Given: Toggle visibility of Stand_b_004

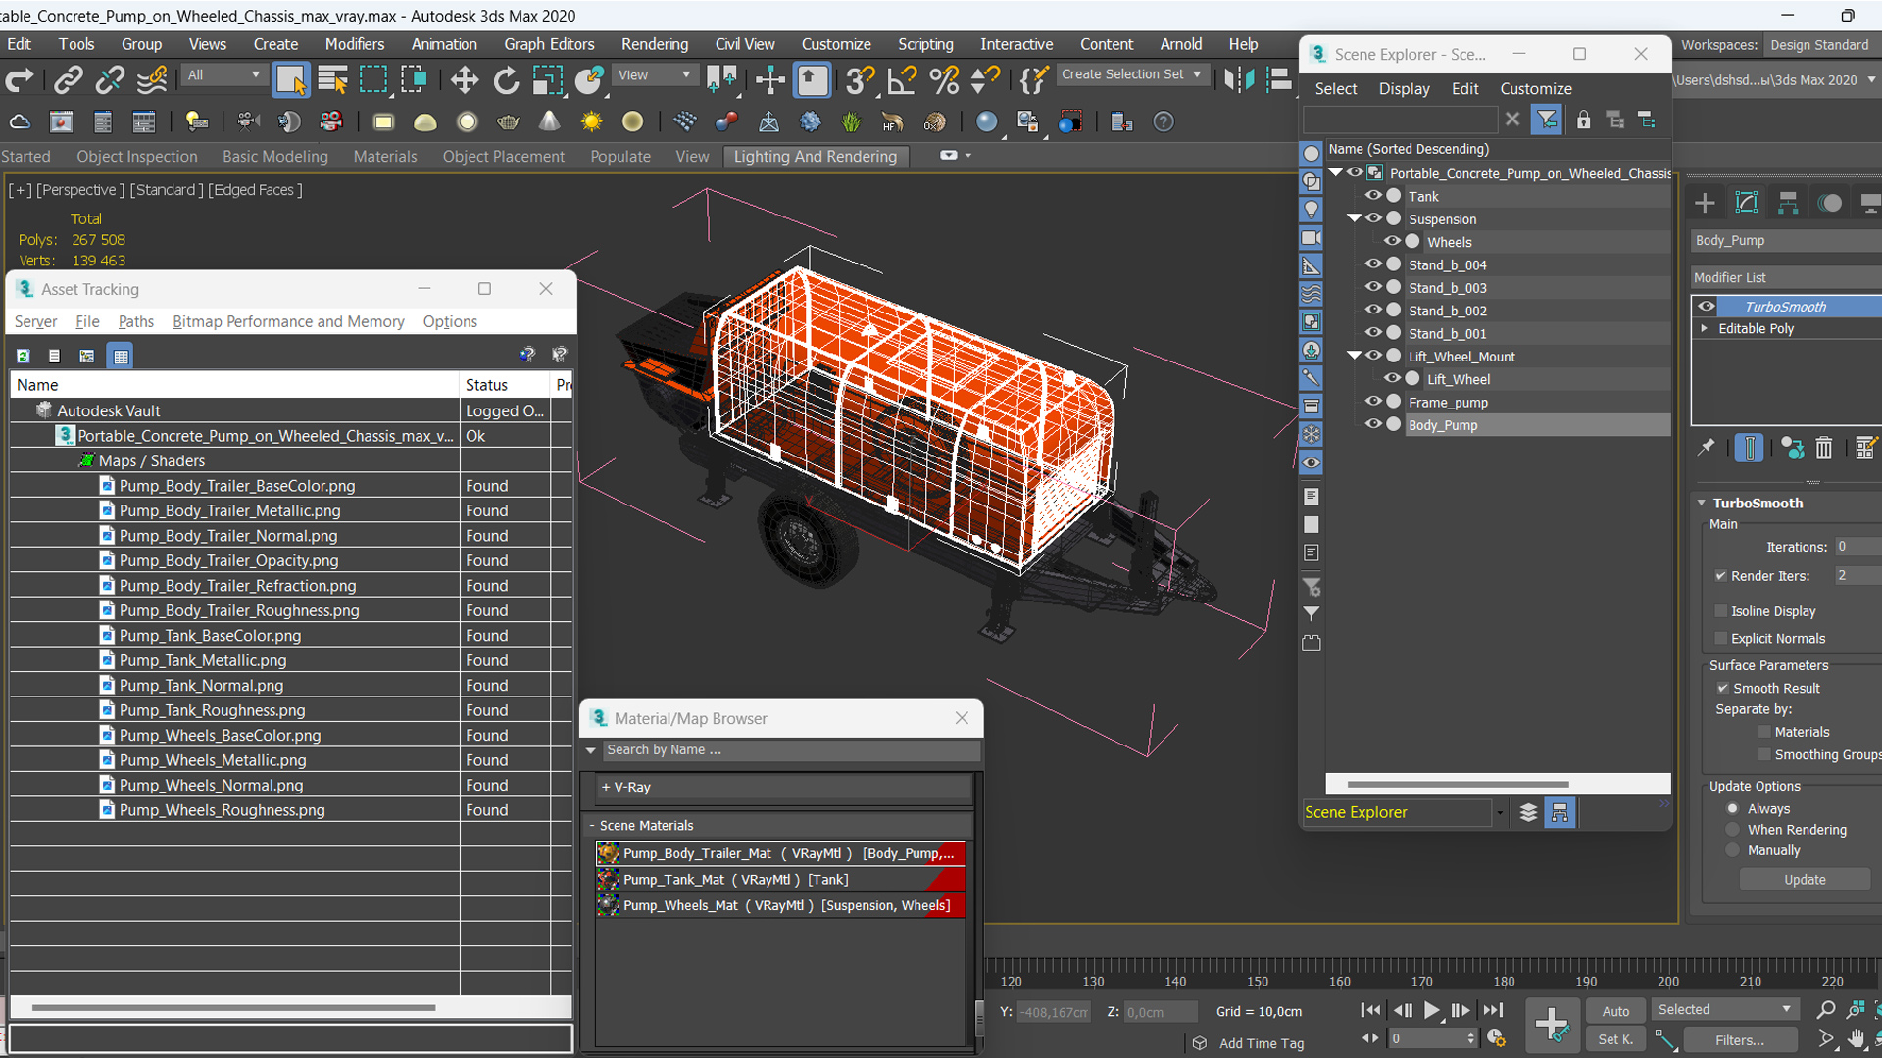Looking at the screenshot, I should coord(1372,264).
